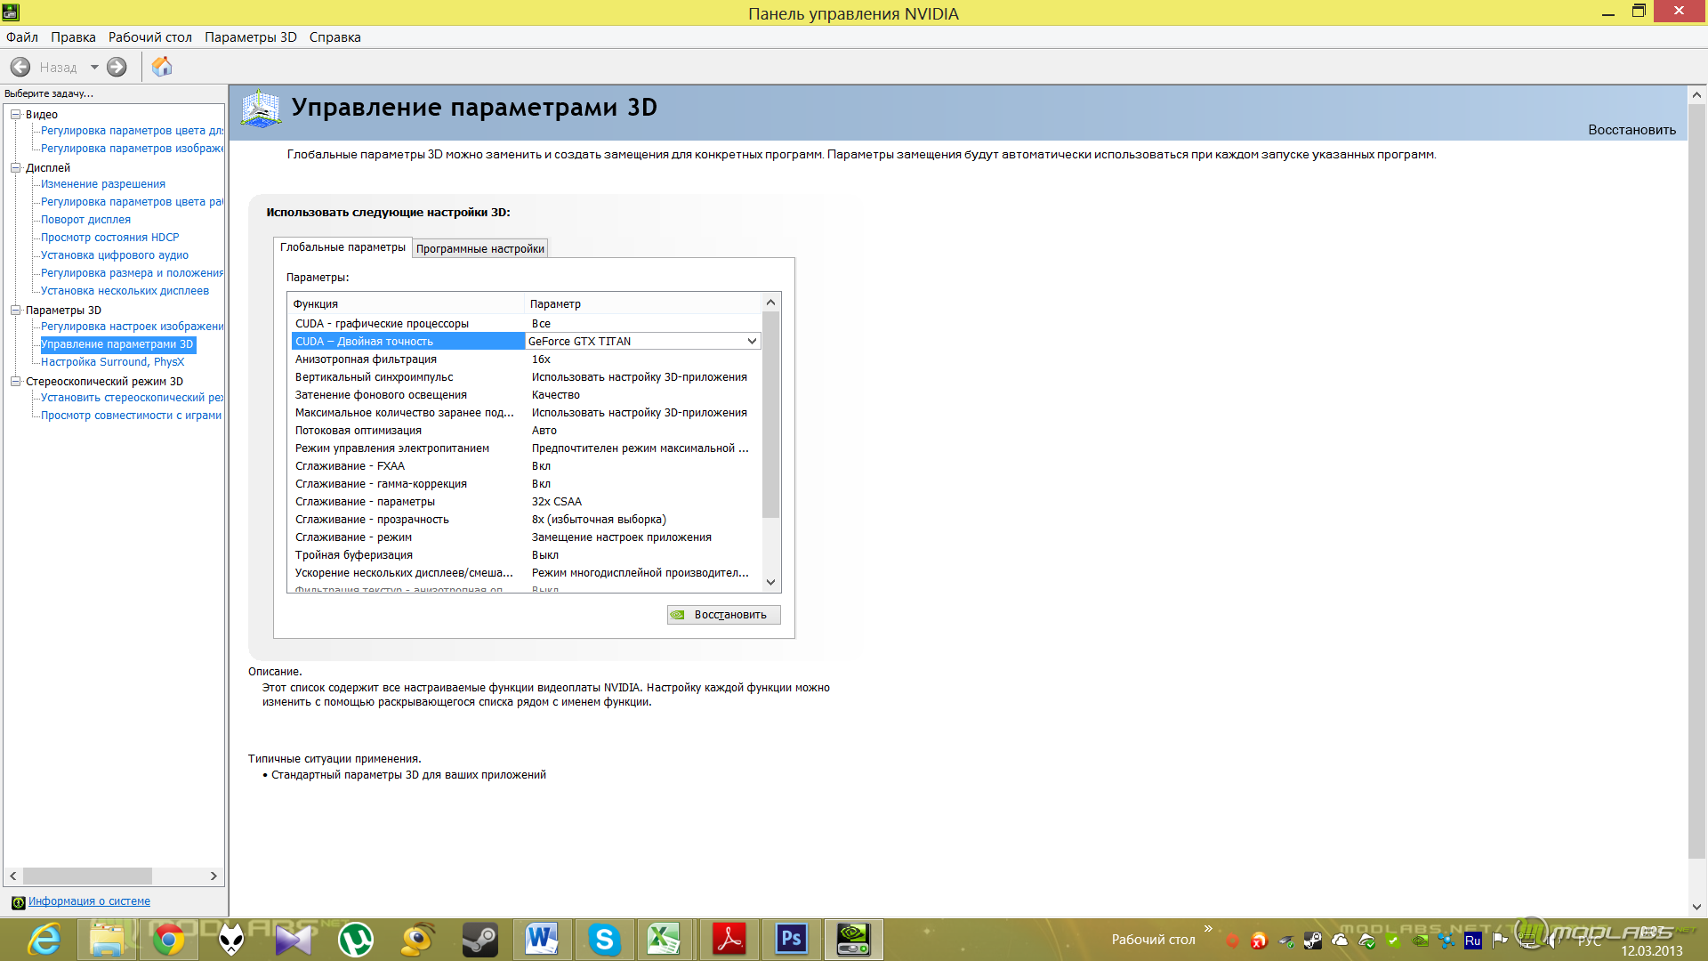Select the Анизотропная фильтрация row
This screenshot has height=961, width=1708.
click(526, 359)
